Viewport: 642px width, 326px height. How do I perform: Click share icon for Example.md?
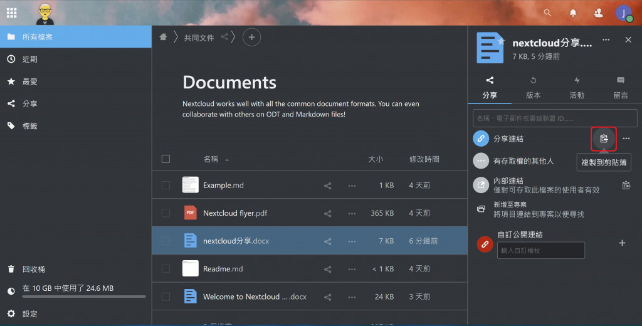327,186
